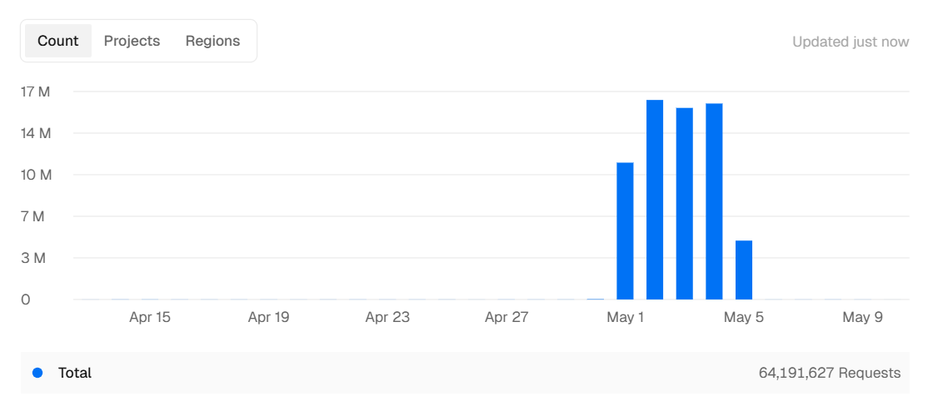Screen dimensions: 933x411
Task: Click the Total legend label
Action: [x=75, y=373]
